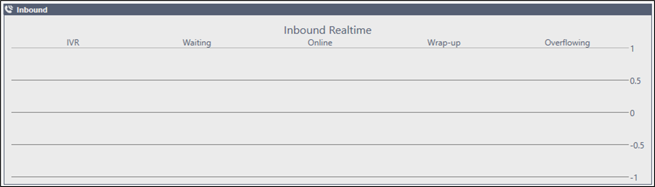Click the -0.5 horizontal gridline
Screen dimensions: 655x187
pyautogui.click(x=320, y=144)
